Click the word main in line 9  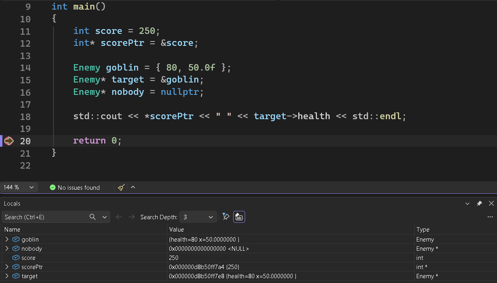[x=84, y=7]
